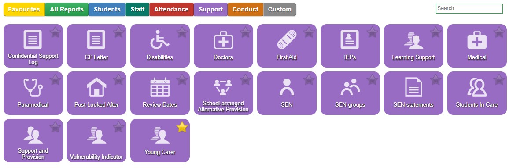This screenshot has height=168, width=513.
Task: Open the First Aid bandage report
Action: tap(287, 46)
